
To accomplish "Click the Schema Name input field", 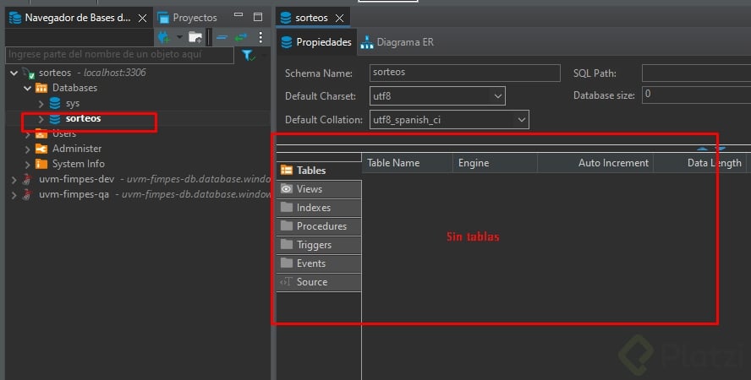I will (x=465, y=73).
